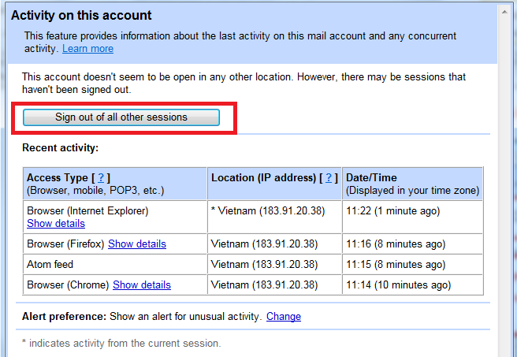
Task: Click the 11:16 (8 minutes ago) timestamp
Action: coord(396,244)
